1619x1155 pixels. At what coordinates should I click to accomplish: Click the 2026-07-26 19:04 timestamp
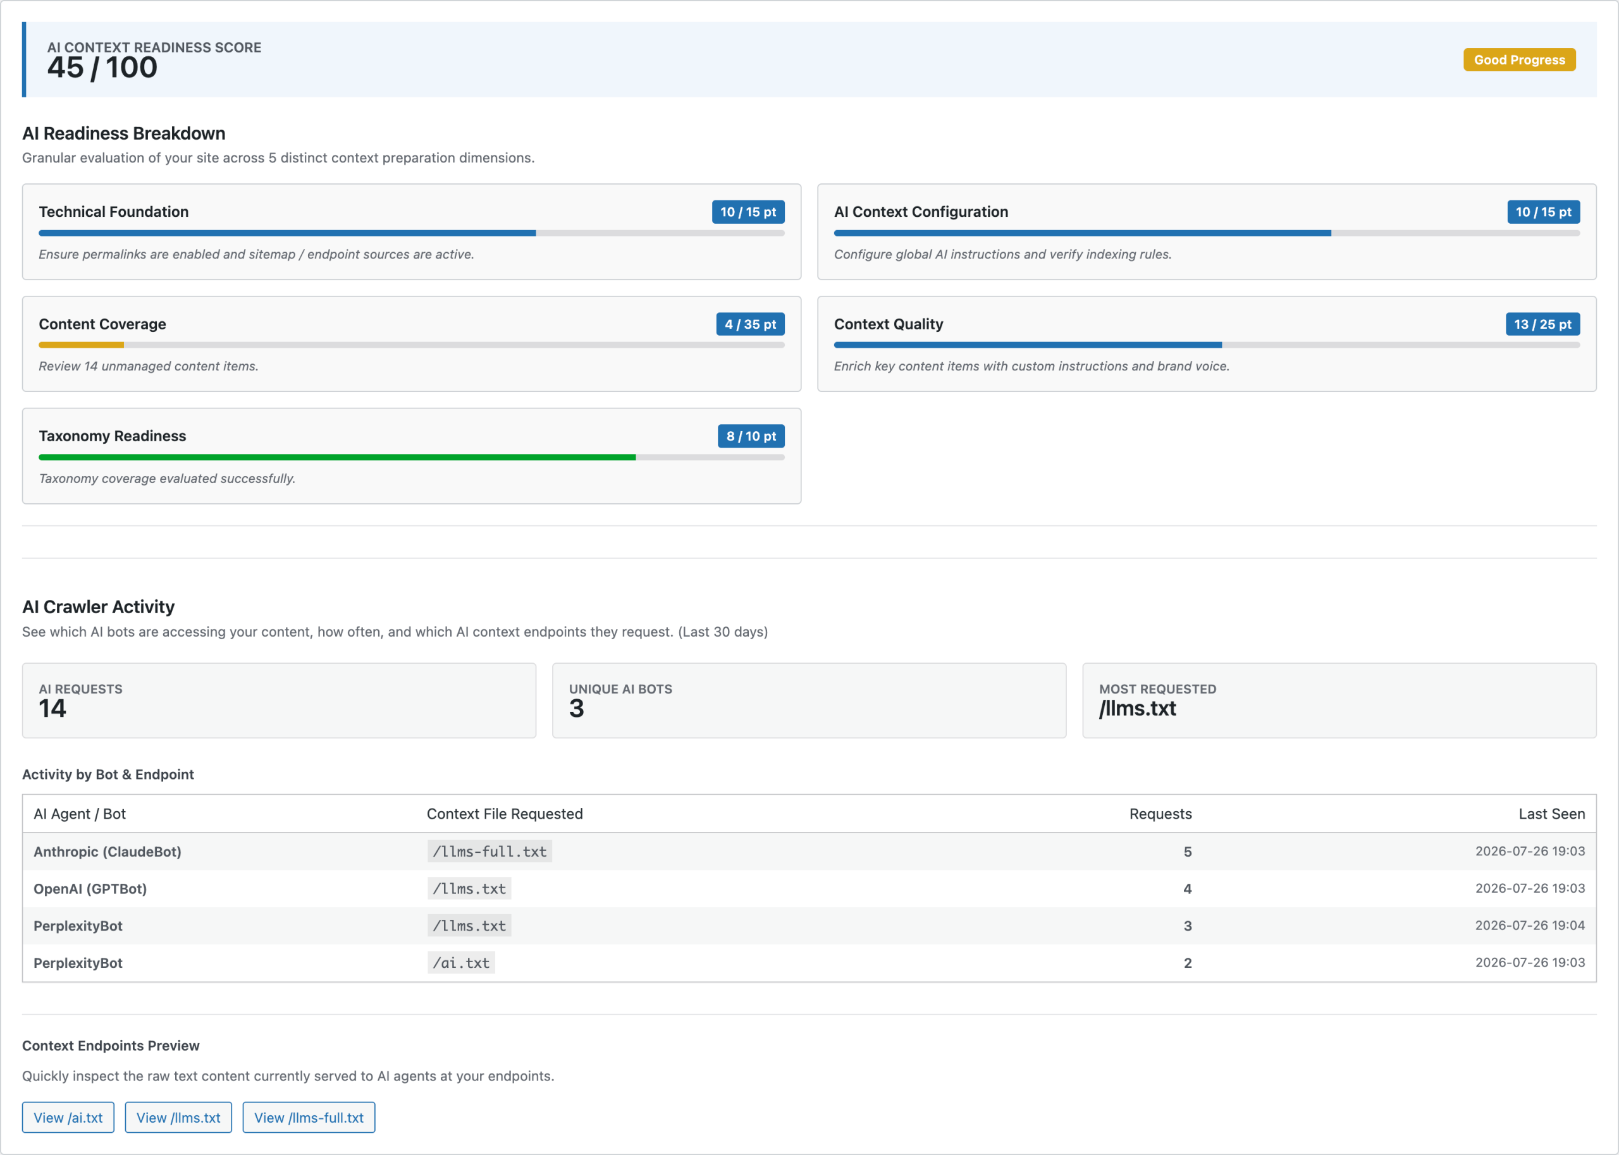tap(1529, 926)
